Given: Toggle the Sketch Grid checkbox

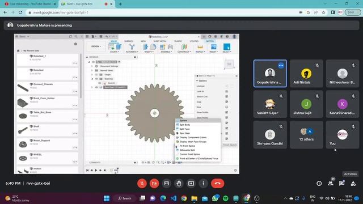Looking at the screenshot, I should (x=226, y=97).
